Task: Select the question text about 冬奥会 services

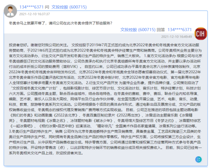Action: coord(60,23)
